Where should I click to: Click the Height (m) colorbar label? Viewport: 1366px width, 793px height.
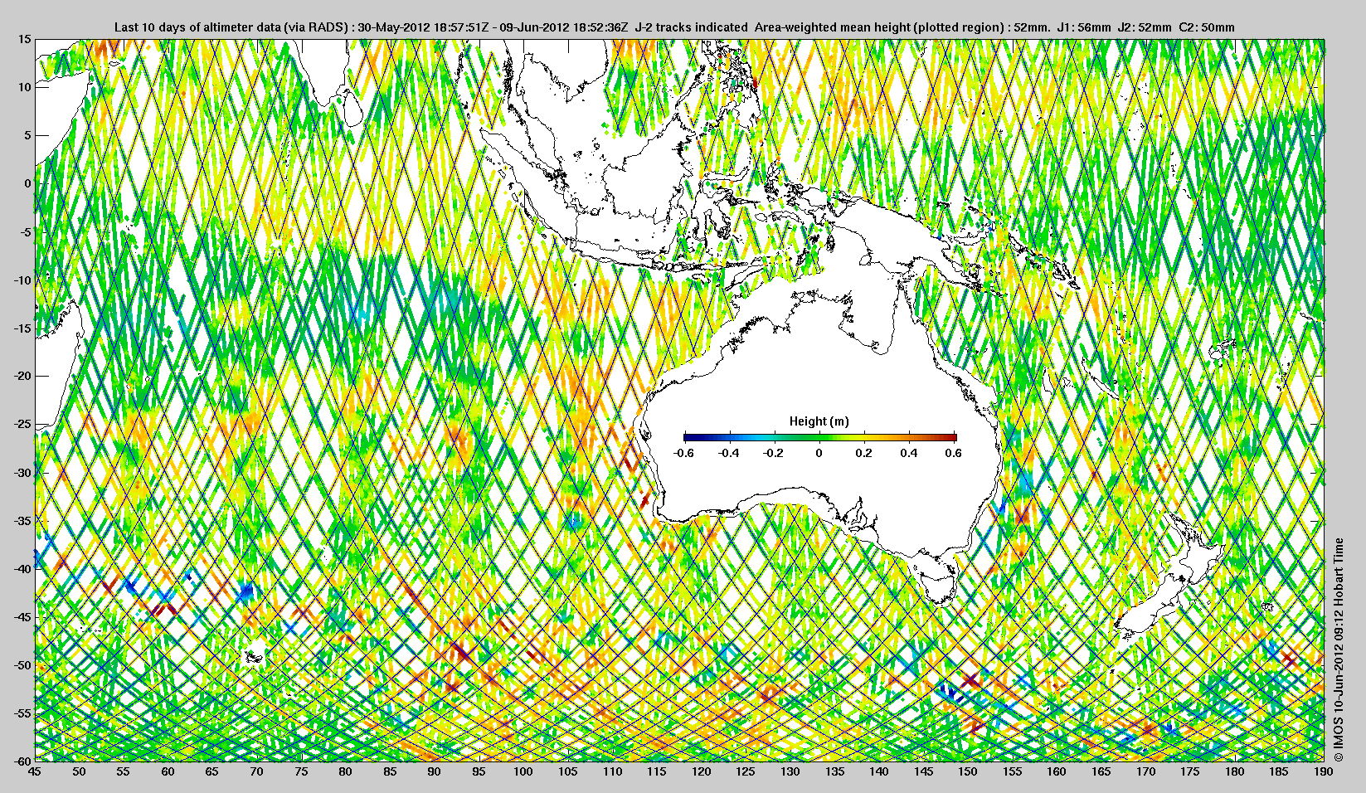click(x=819, y=421)
